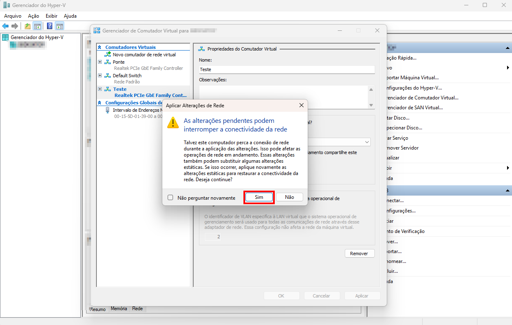Toggle the console tree pane toolbar icon
This screenshot has width=512, height=325.
(x=37, y=26)
